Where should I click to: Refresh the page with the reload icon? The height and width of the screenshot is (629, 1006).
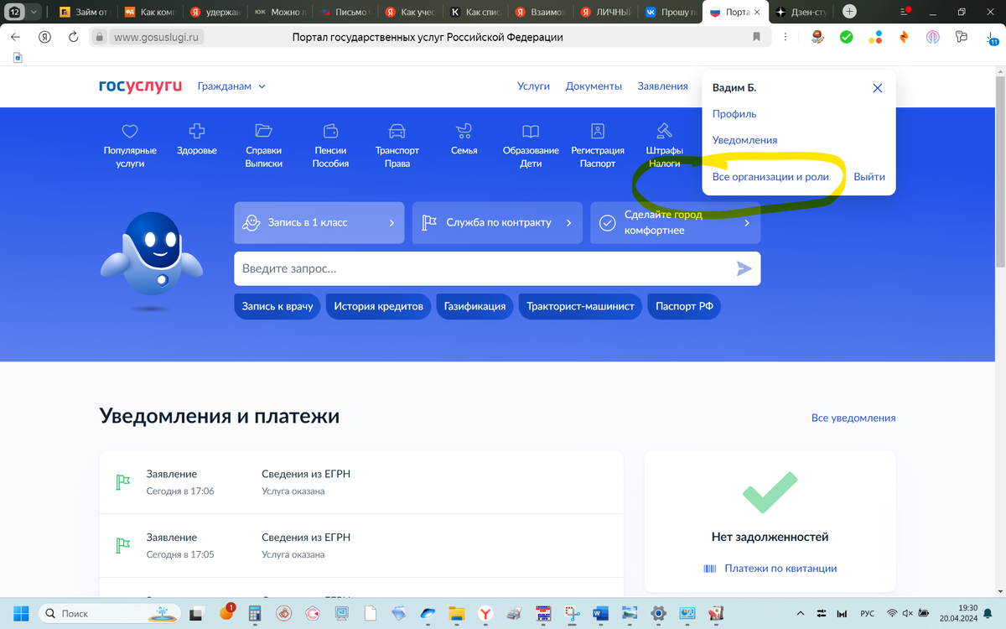point(74,37)
